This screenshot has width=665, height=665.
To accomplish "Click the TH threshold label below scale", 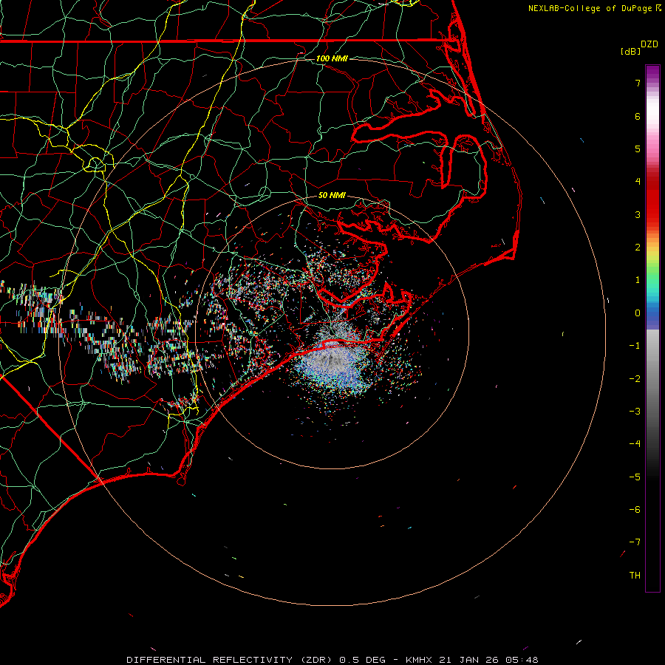I will tap(635, 575).
